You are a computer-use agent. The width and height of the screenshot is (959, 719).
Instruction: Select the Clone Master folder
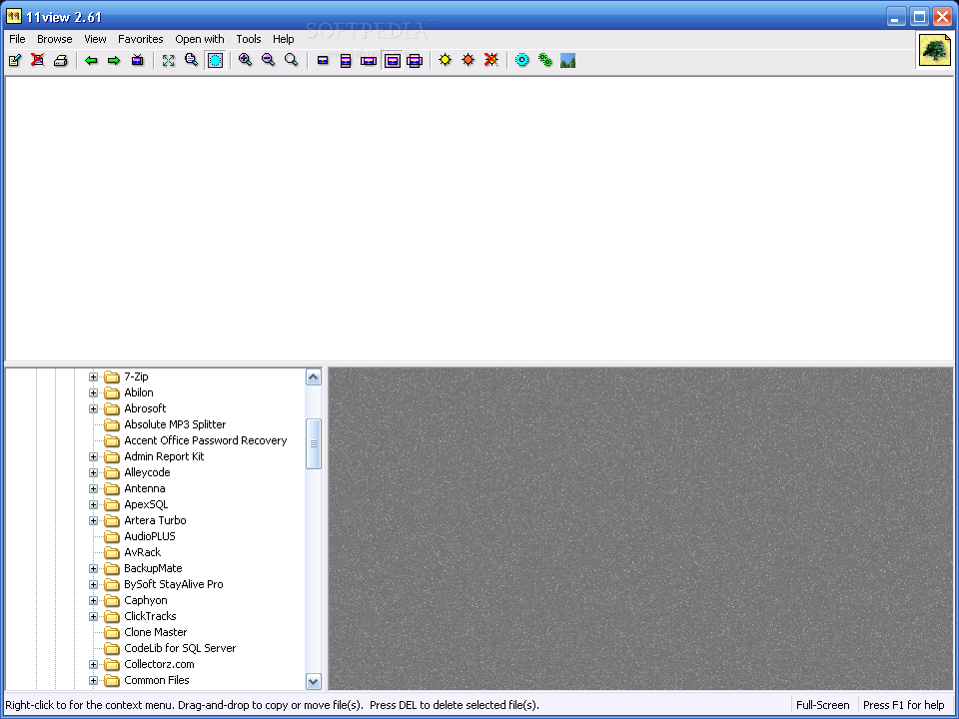pos(156,632)
